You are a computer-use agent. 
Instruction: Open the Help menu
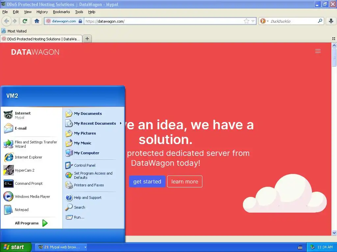[x=91, y=12]
